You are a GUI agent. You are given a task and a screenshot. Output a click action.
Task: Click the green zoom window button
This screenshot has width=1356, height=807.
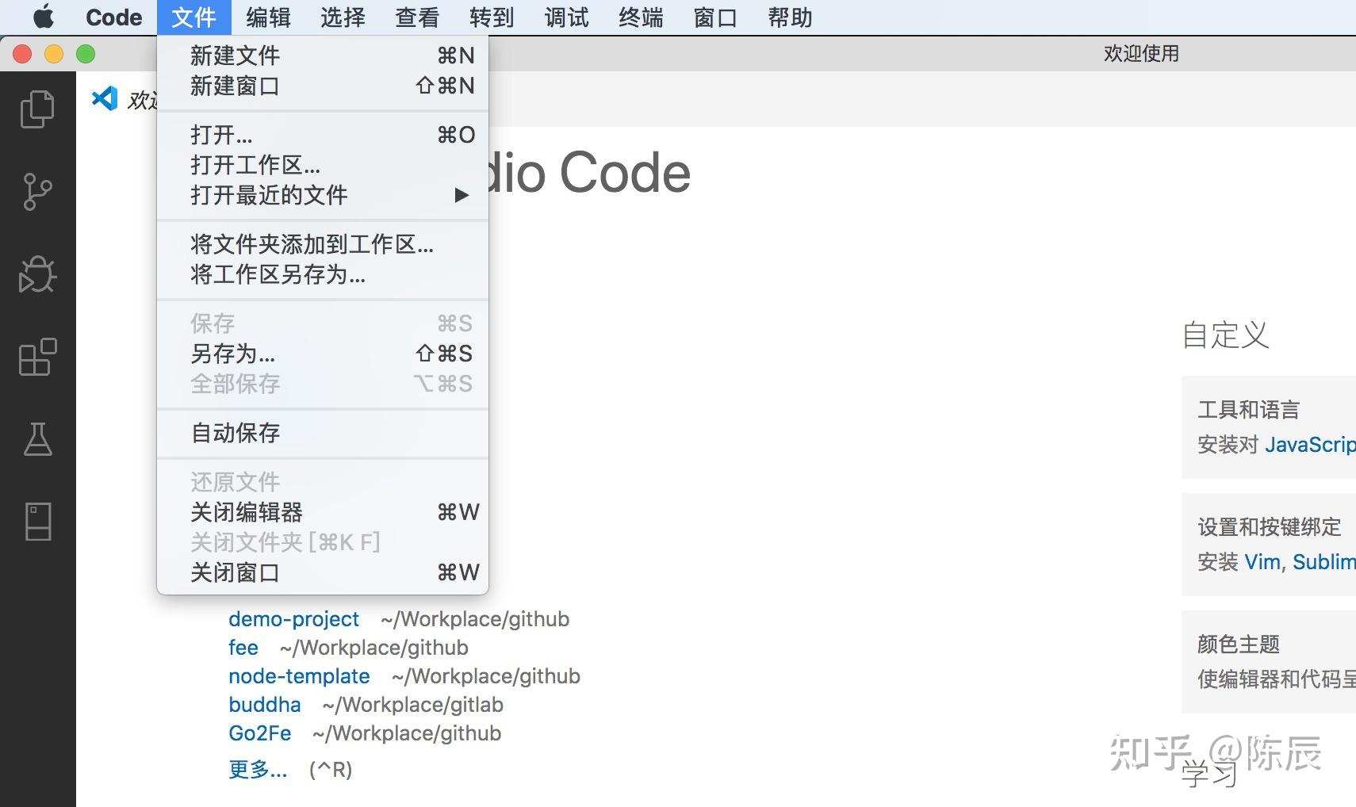tap(86, 54)
